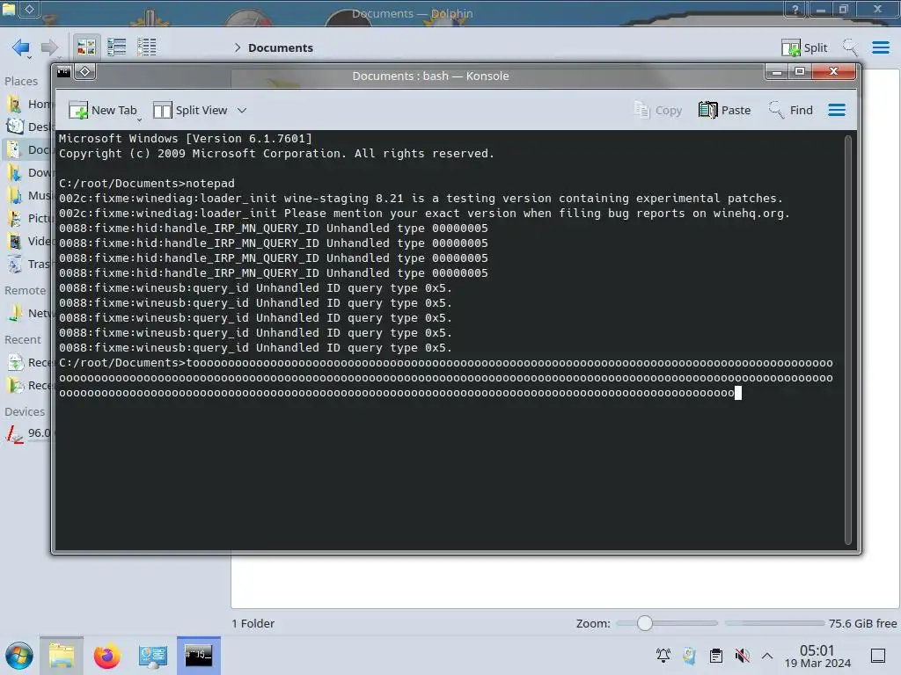Go back in Dolphin navigation

click(21, 47)
